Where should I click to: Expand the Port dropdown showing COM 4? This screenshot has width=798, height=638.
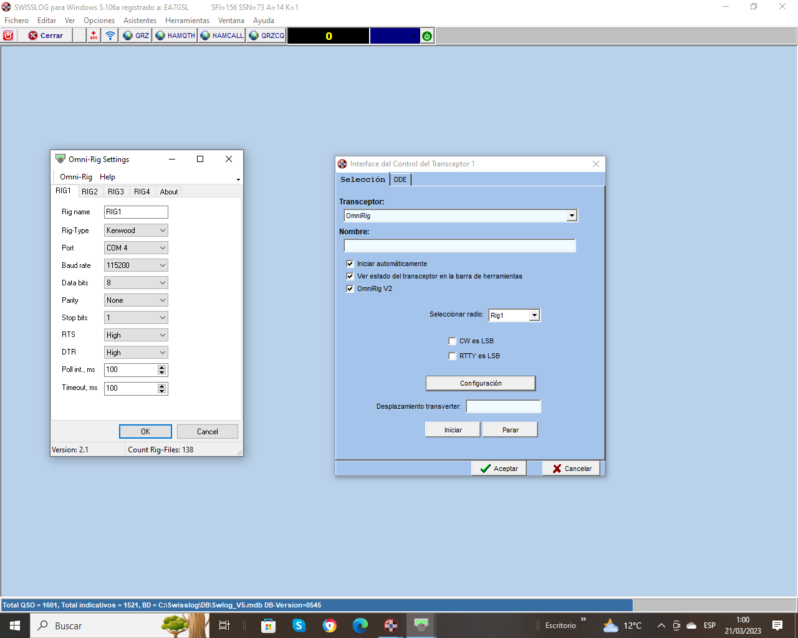[x=136, y=248]
